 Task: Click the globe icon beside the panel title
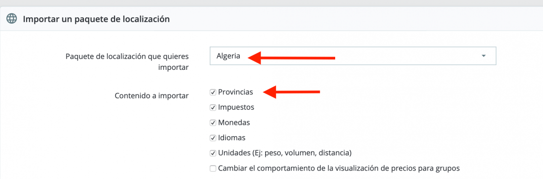pyautogui.click(x=12, y=19)
